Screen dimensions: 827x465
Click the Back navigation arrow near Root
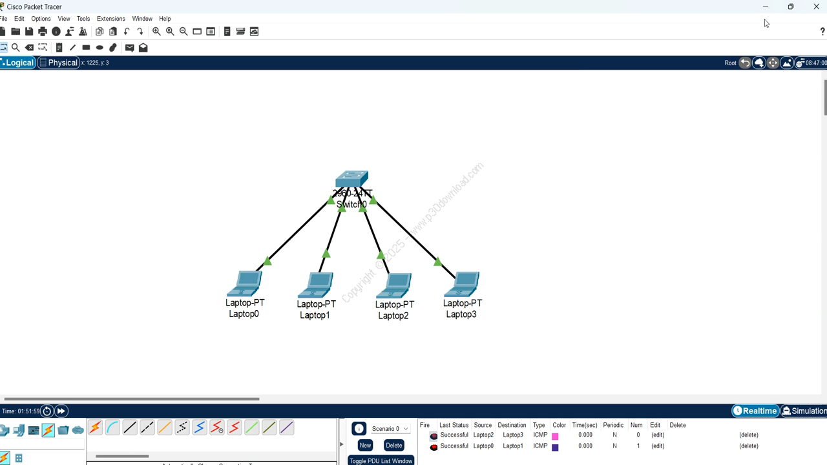(745, 63)
